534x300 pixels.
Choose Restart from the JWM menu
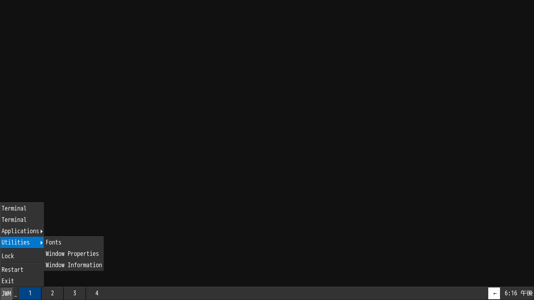(22, 270)
